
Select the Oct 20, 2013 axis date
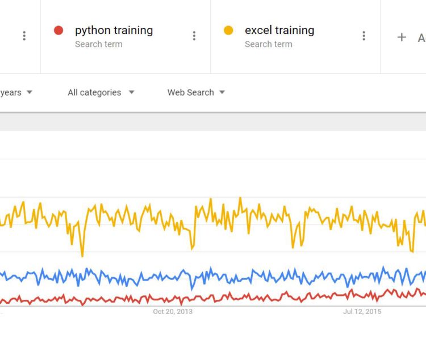173,311
